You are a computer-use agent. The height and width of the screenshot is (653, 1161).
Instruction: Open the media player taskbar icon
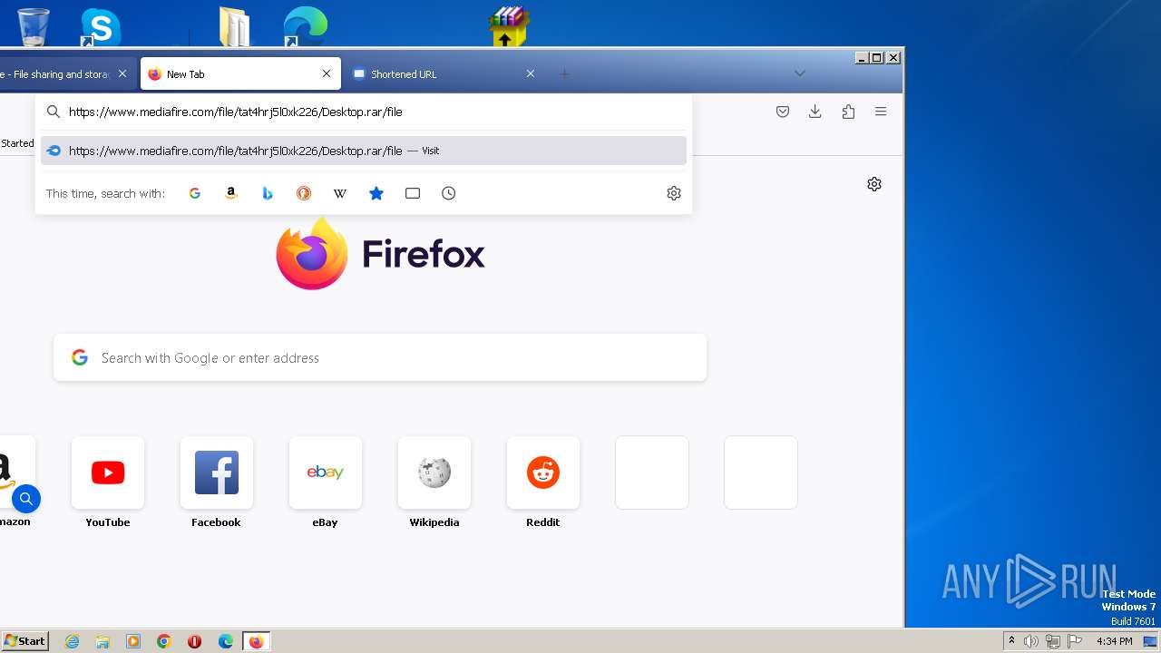(133, 641)
